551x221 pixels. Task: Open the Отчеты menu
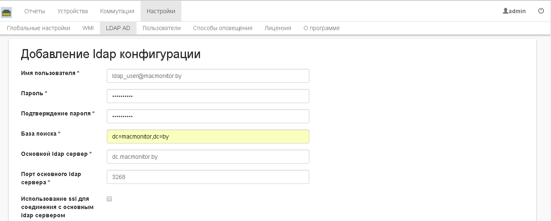click(x=35, y=11)
